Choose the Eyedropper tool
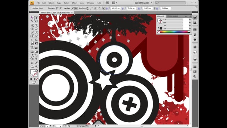This screenshot has height=128, width=227. coord(32,55)
